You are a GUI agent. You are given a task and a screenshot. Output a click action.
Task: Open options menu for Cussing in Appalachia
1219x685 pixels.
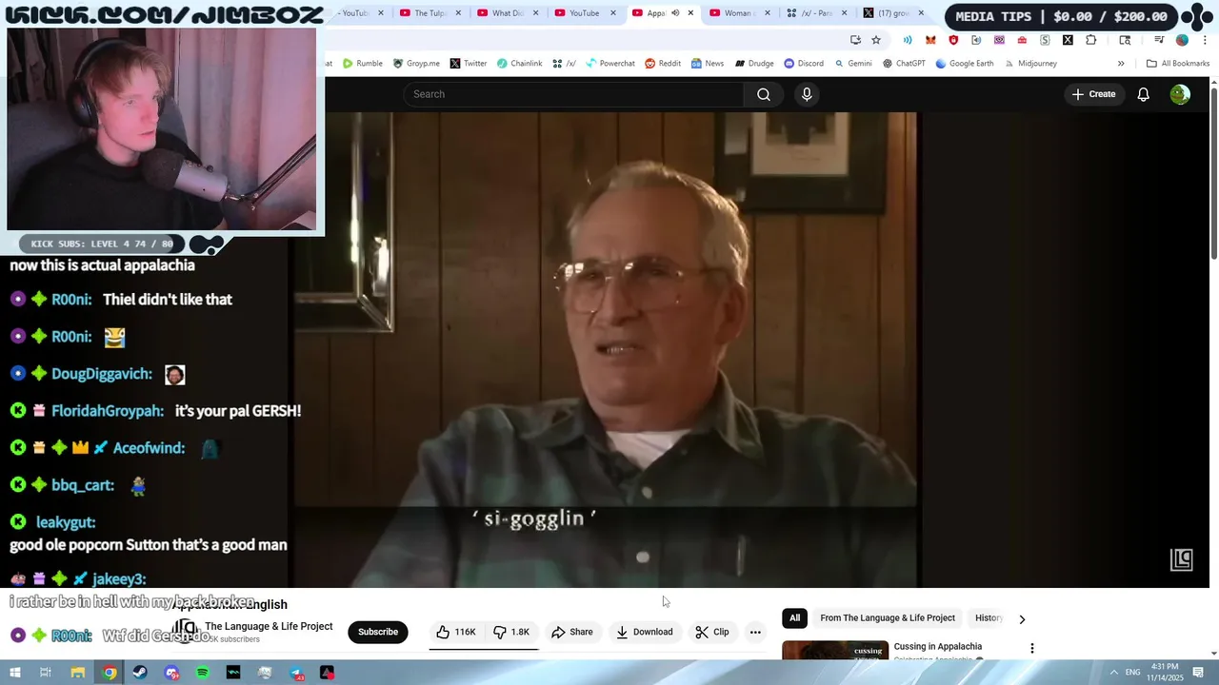pos(1031,648)
